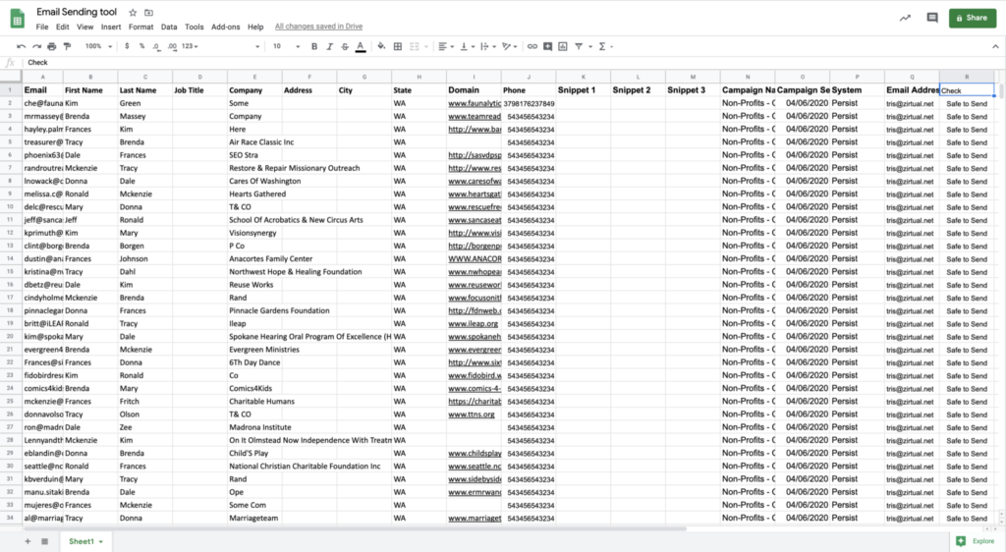The height and width of the screenshot is (552, 1006).
Task: Select the Snippet 1 header cell
Action: pos(584,90)
